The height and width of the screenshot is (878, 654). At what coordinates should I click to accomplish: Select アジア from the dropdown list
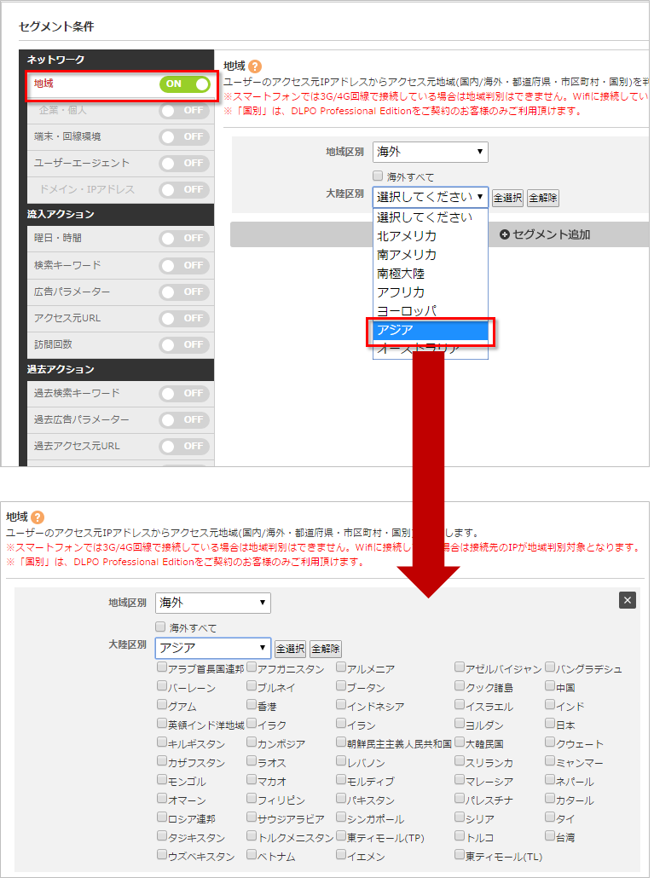pyautogui.click(x=430, y=330)
